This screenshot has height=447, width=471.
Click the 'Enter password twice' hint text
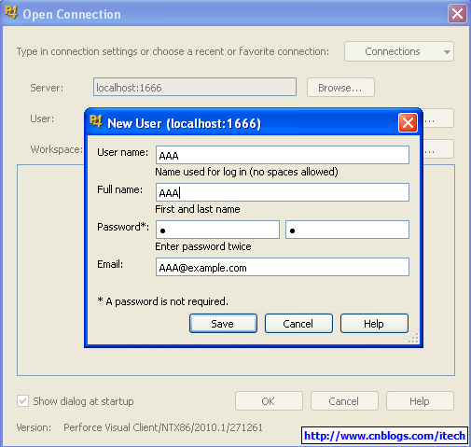[x=203, y=246]
